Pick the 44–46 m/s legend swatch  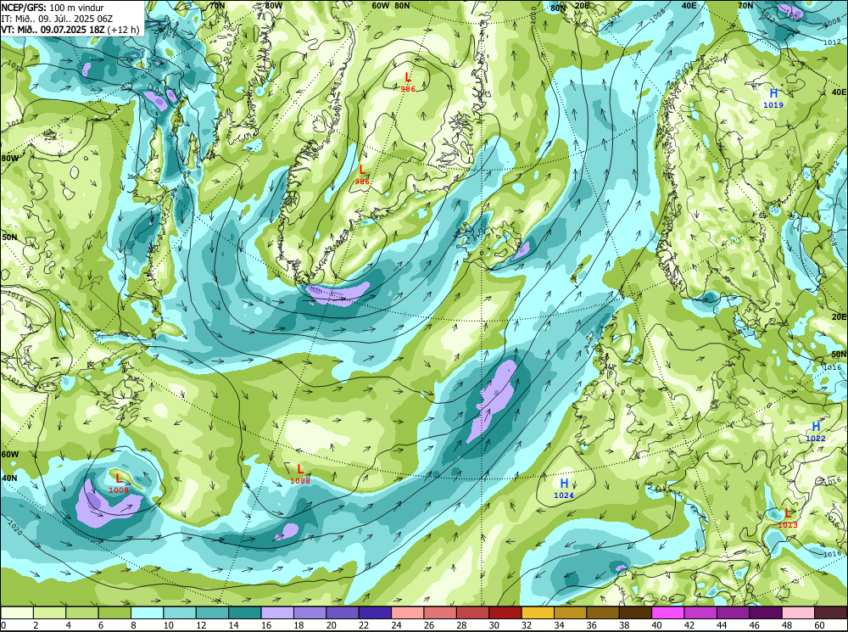(733, 612)
